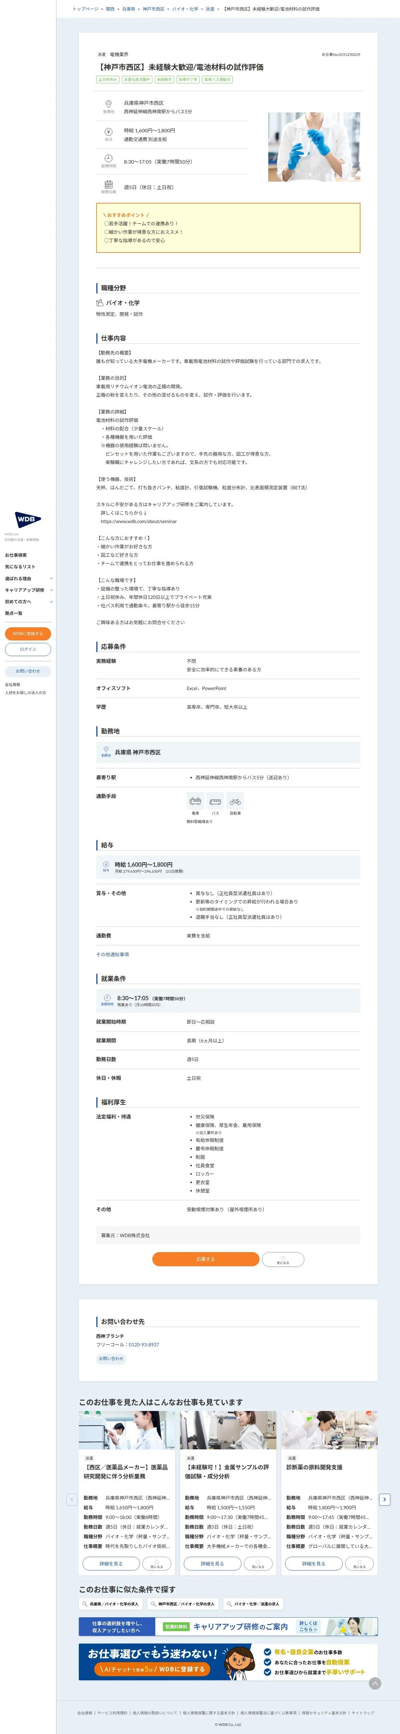Open the その他通知事項 link
This screenshot has width=400, height=1734.
(x=112, y=954)
